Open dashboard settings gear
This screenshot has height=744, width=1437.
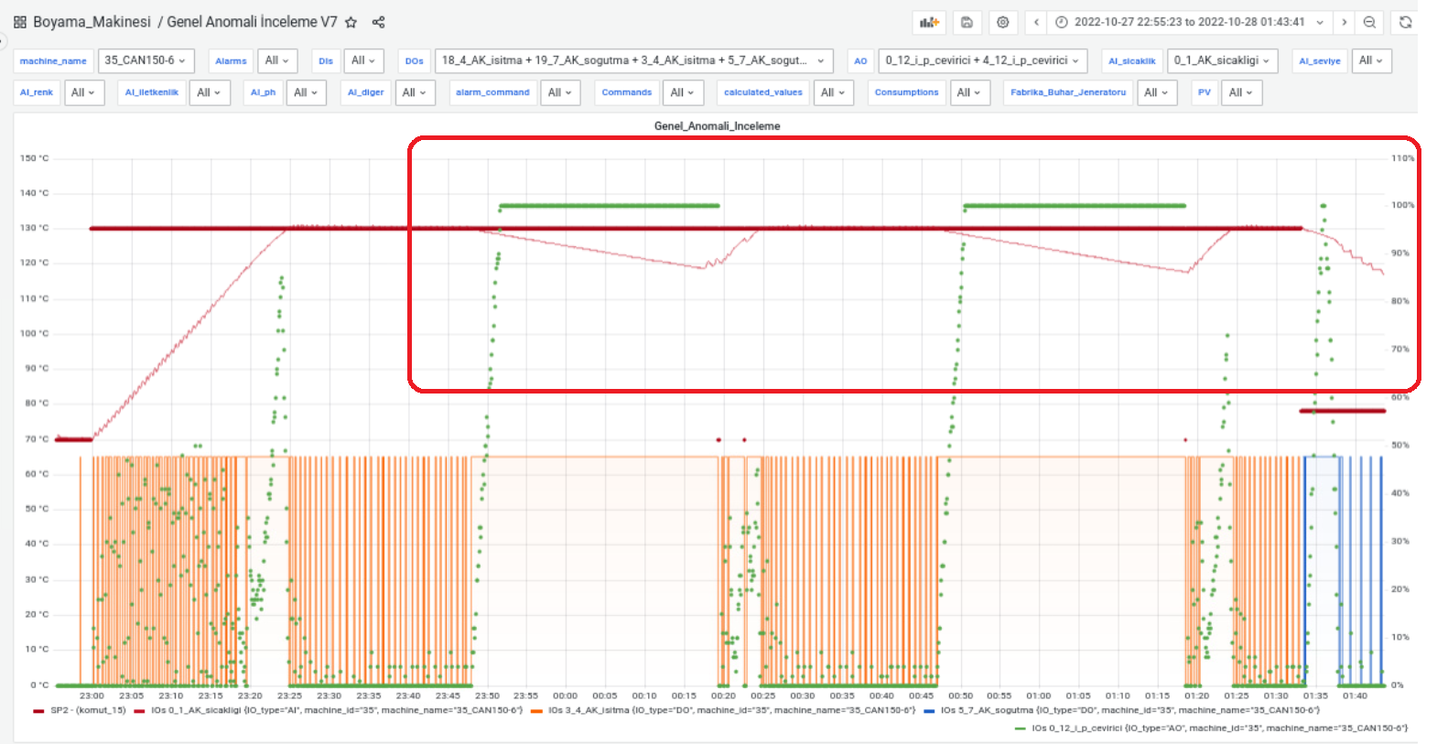coord(1003,22)
